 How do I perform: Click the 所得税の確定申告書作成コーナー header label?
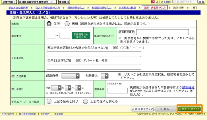pyautogui.click(x=38, y=2)
